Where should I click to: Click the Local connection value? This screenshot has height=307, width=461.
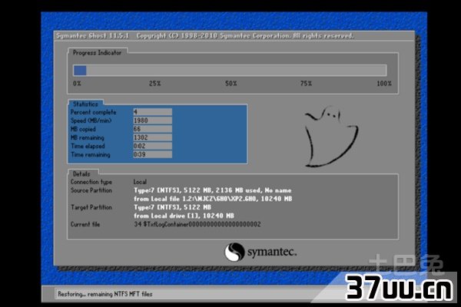pyautogui.click(x=140, y=182)
